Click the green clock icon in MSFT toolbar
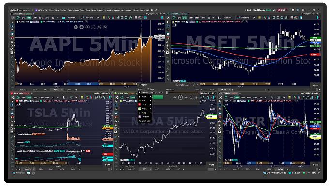331x186 pixels. (174, 18)
